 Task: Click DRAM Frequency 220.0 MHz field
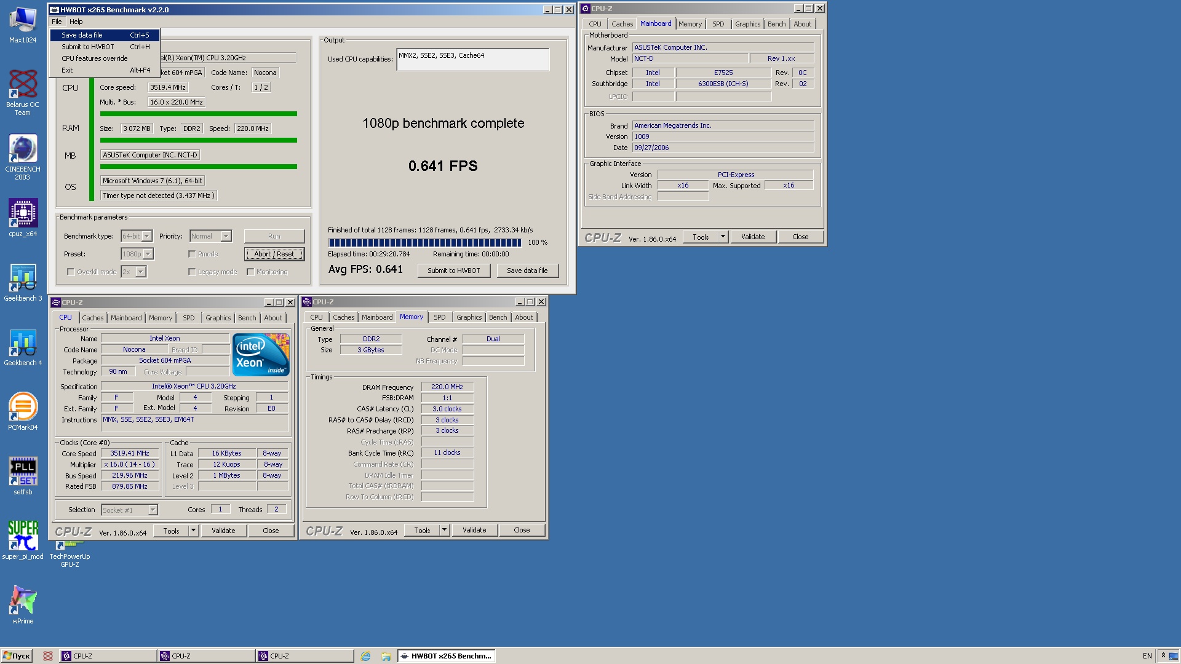[x=447, y=387]
